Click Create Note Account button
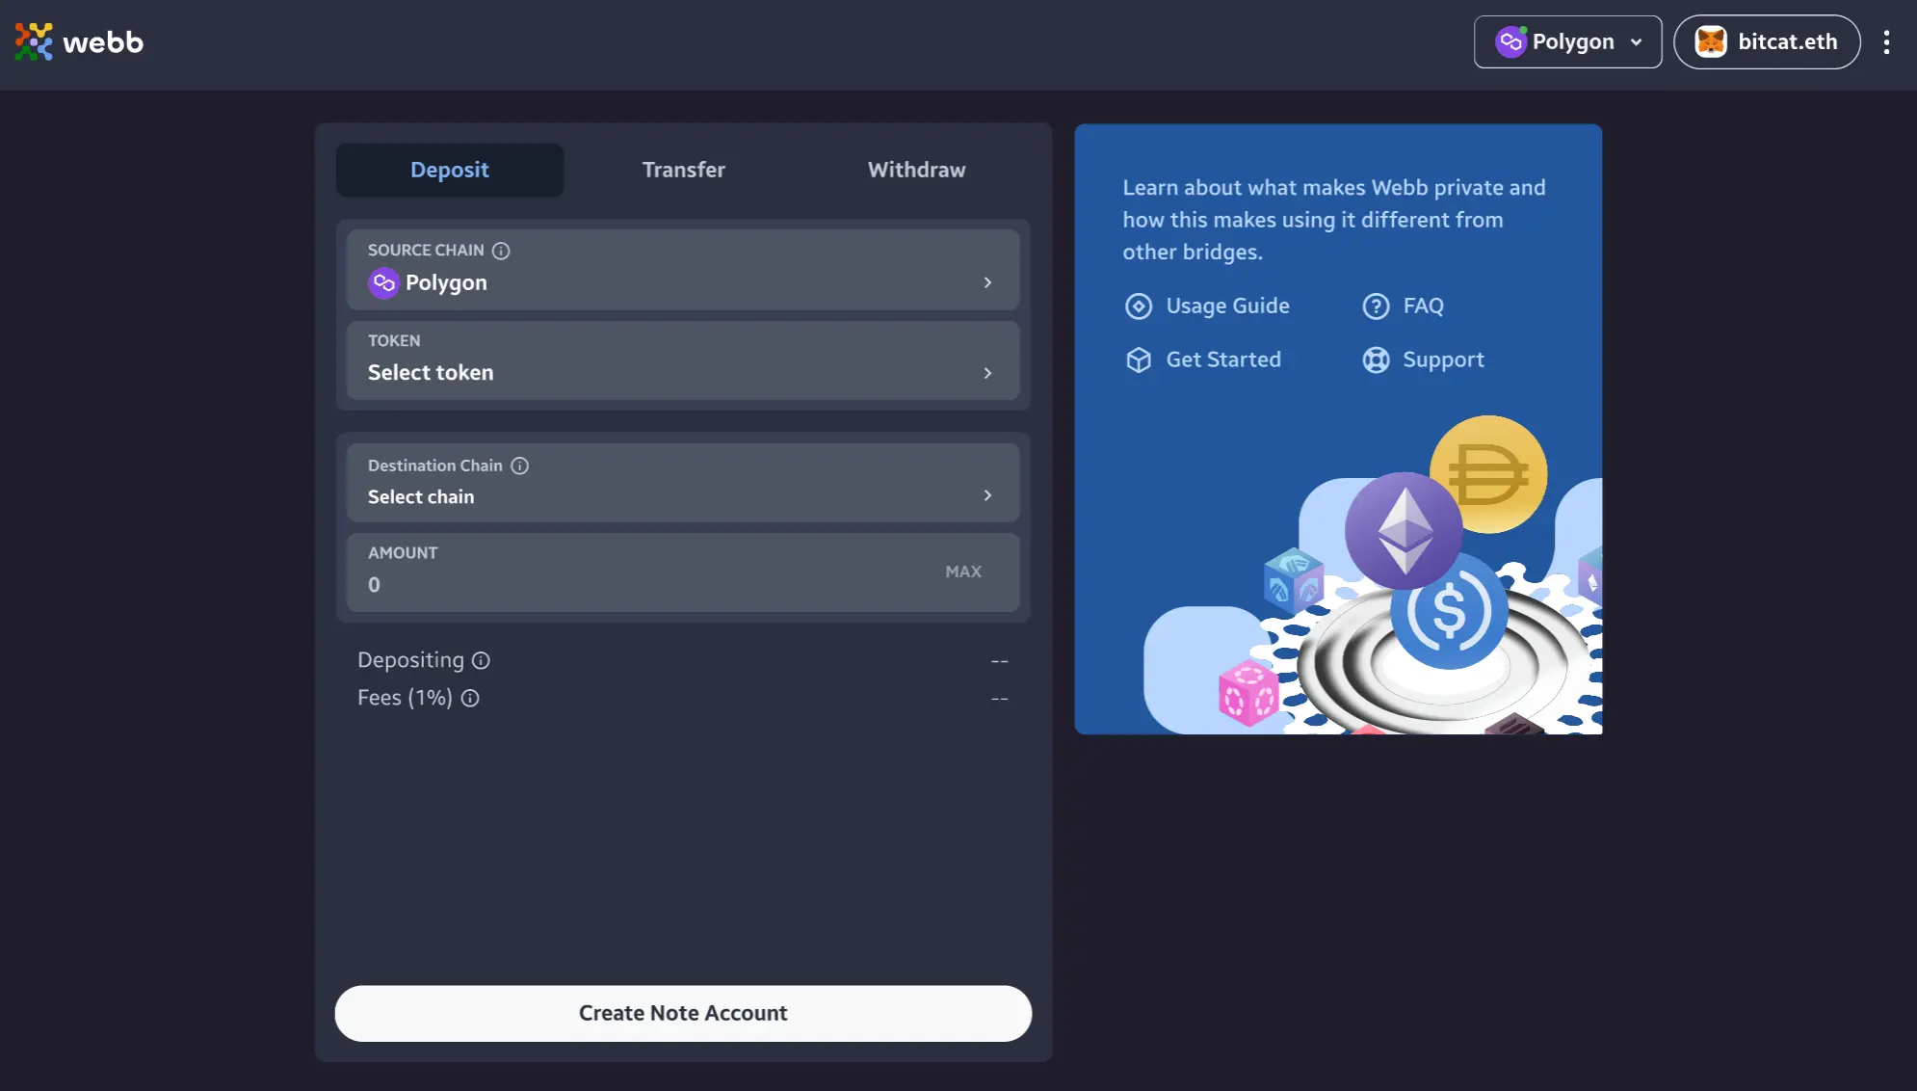This screenshot has height=1091, width=1917. pyautogui.click(x=682, y=1013)
